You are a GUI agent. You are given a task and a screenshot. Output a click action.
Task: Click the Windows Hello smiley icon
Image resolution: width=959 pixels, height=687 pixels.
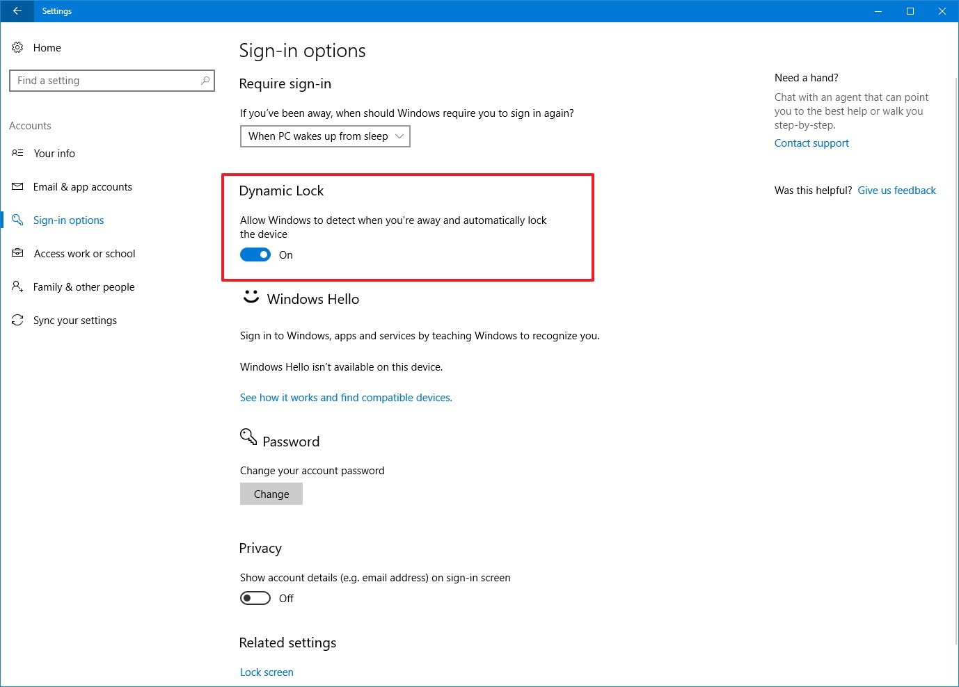tap(251, 297)
